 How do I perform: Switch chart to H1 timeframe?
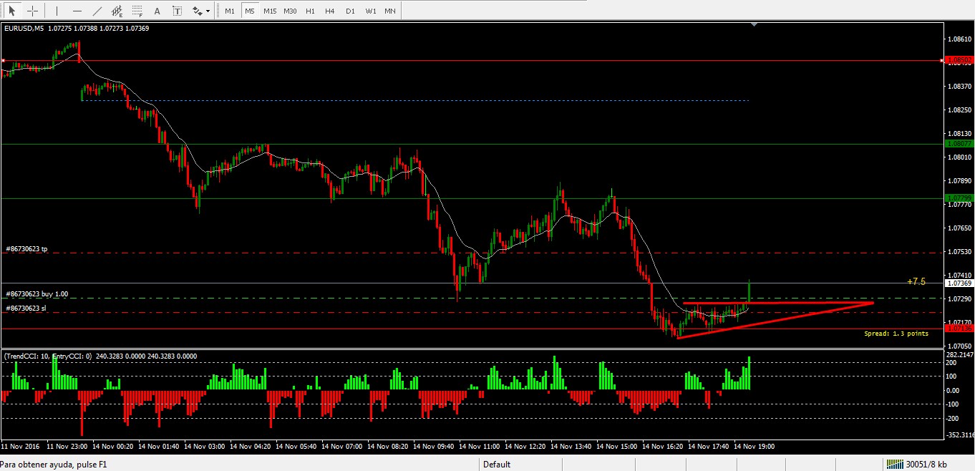pos(310,11)
